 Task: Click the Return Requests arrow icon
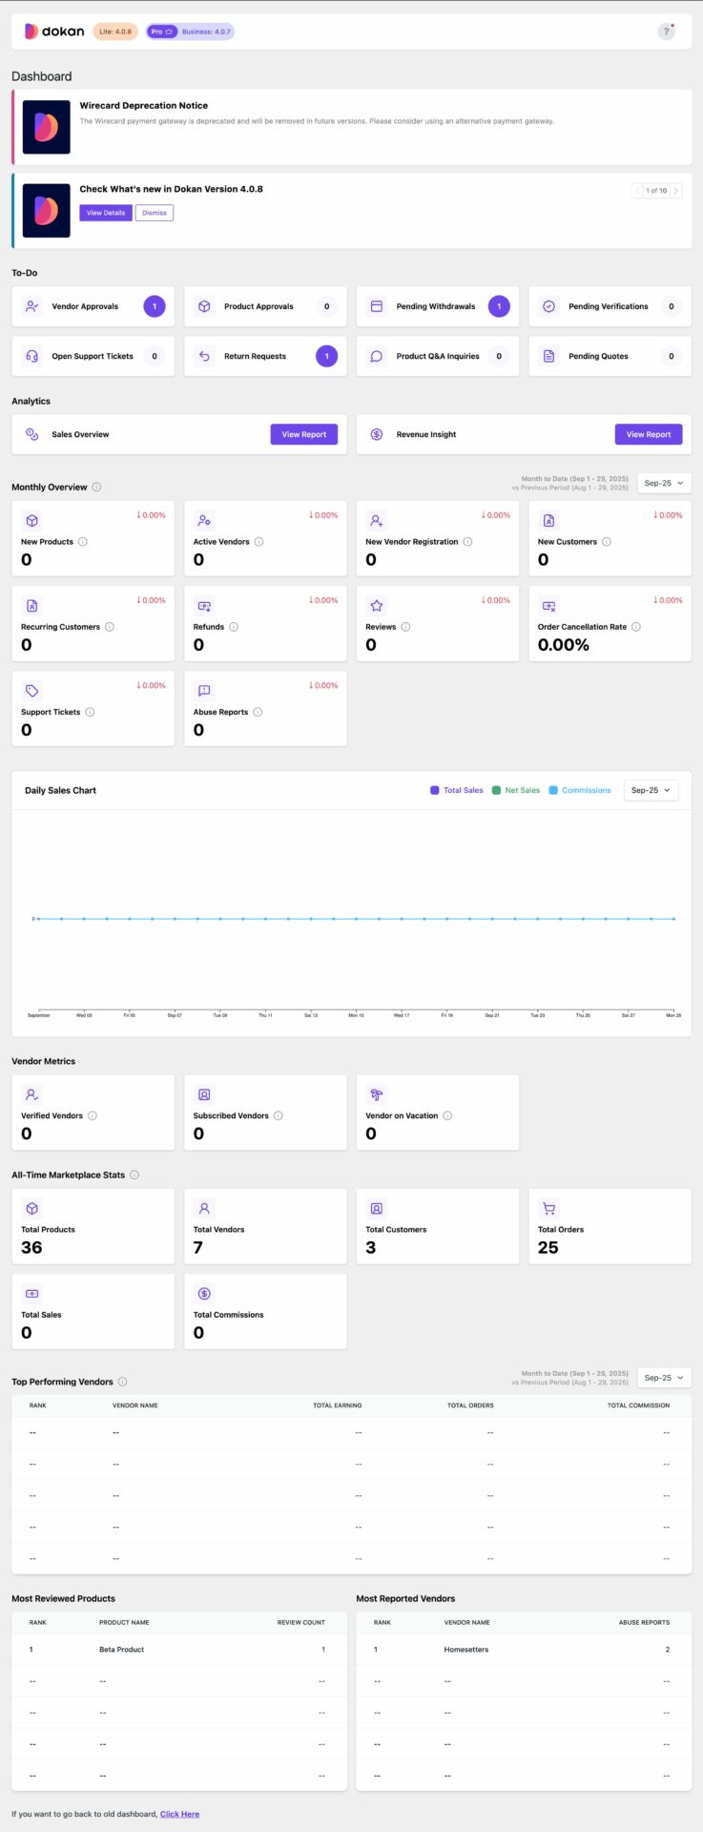point(204,356)
